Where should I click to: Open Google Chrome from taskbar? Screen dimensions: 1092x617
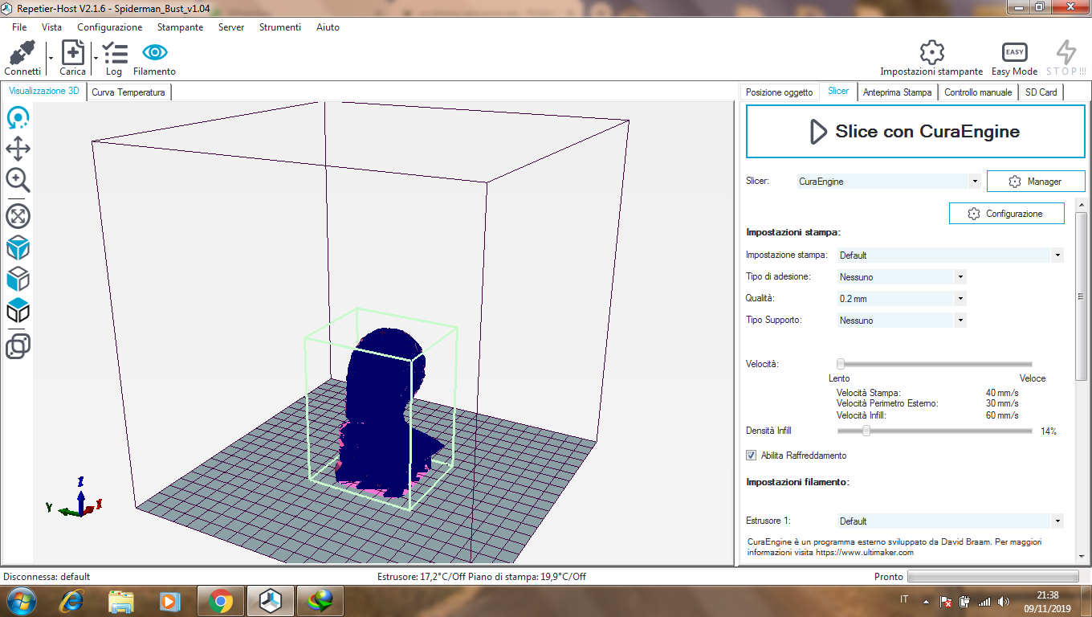220,601
